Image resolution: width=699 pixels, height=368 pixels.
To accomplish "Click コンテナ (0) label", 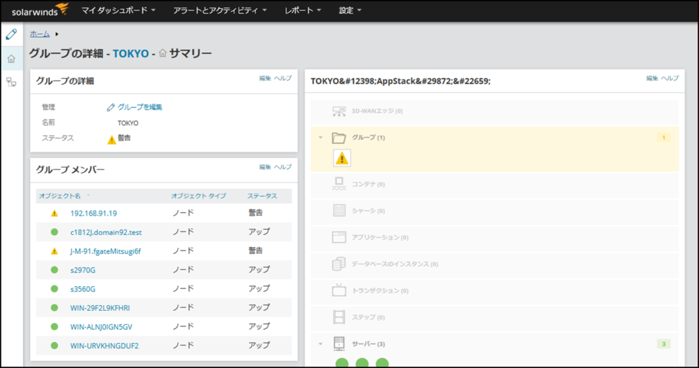I will 368,184.
